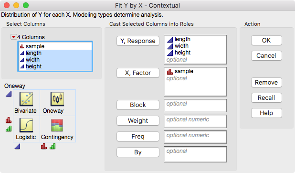Expand the 4 Columns red triangle menu

pos(13,37)
